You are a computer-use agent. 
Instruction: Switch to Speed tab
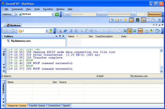66,106
